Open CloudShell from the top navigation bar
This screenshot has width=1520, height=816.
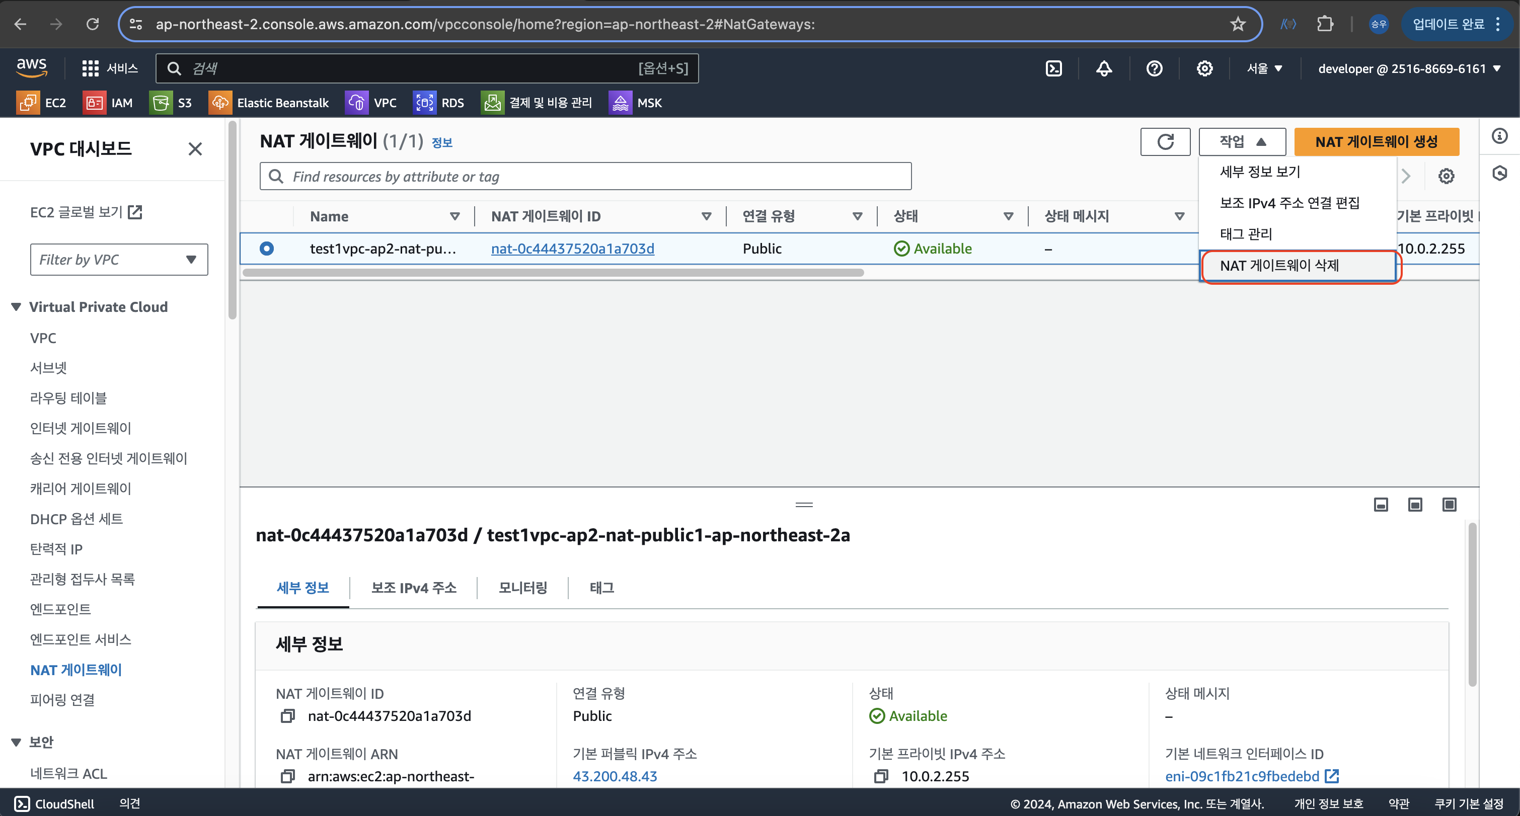[x=1054, y=68]
